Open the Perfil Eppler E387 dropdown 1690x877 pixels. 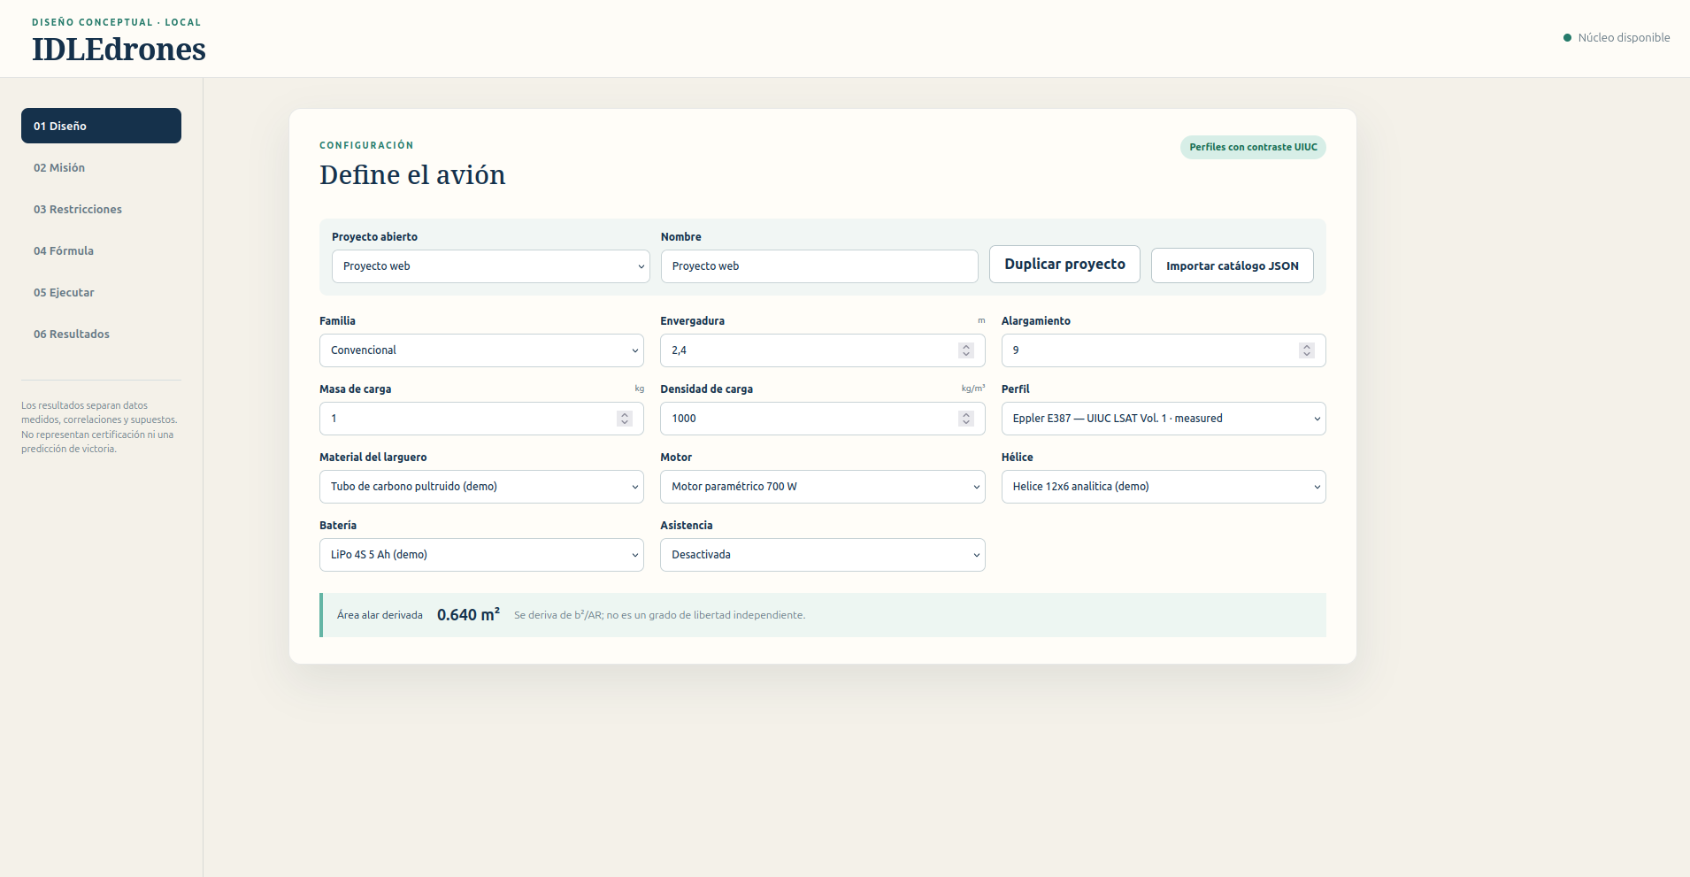(x=1164, y=419)
